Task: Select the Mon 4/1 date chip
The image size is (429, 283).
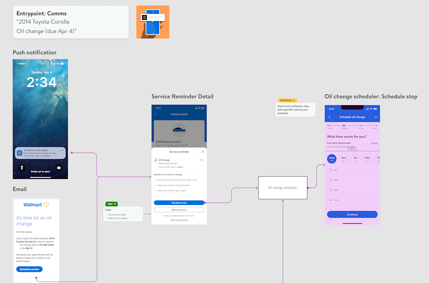Action: (343, 158)
